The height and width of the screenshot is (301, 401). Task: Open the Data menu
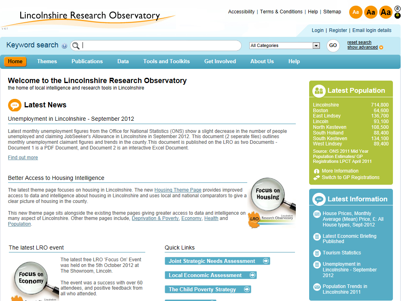[123, 62]
